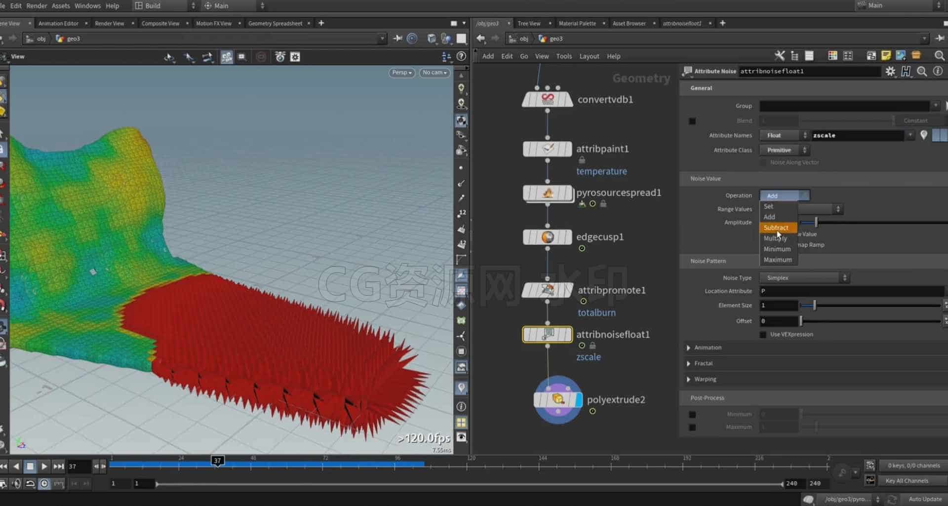Switch to Geometry Spreadsheet tab

click(275, 23)
